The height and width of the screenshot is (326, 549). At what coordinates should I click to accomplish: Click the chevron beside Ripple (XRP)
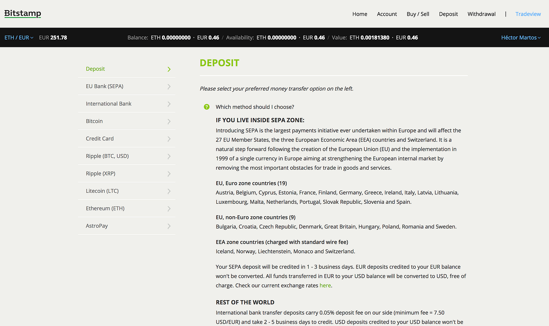click(x=169, y=174)
